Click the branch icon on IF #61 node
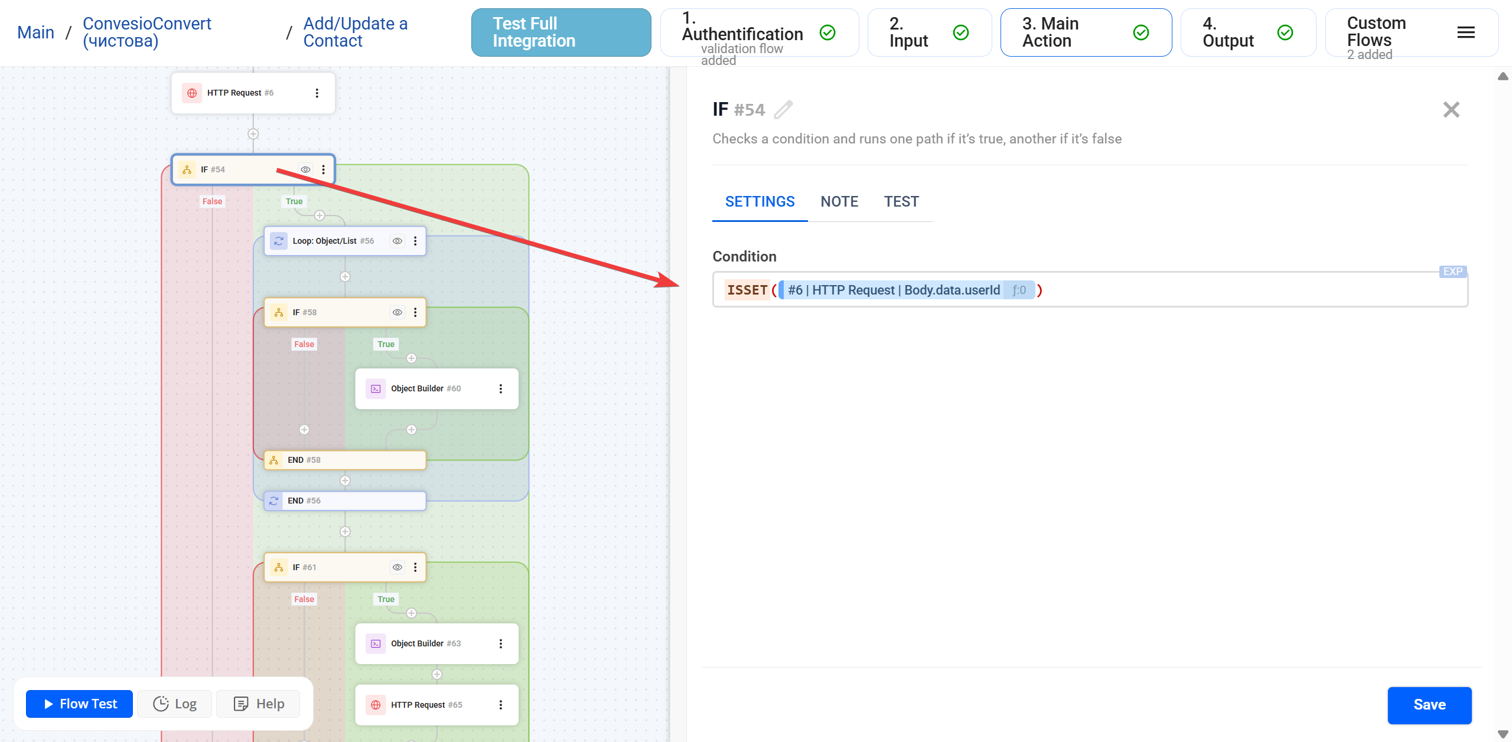Image resolution: width=1512 pixels, height=742 pixels. tap(279, 567)
